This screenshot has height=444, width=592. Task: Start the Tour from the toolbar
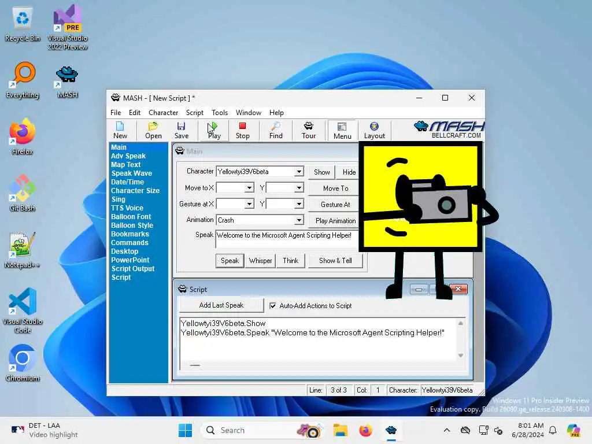(309, 131)
